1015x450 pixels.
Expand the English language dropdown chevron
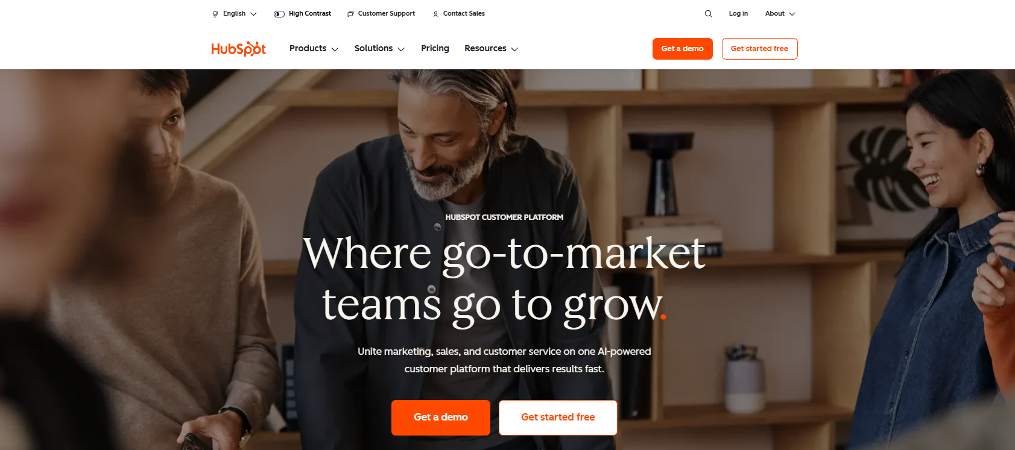click(253, 14)
